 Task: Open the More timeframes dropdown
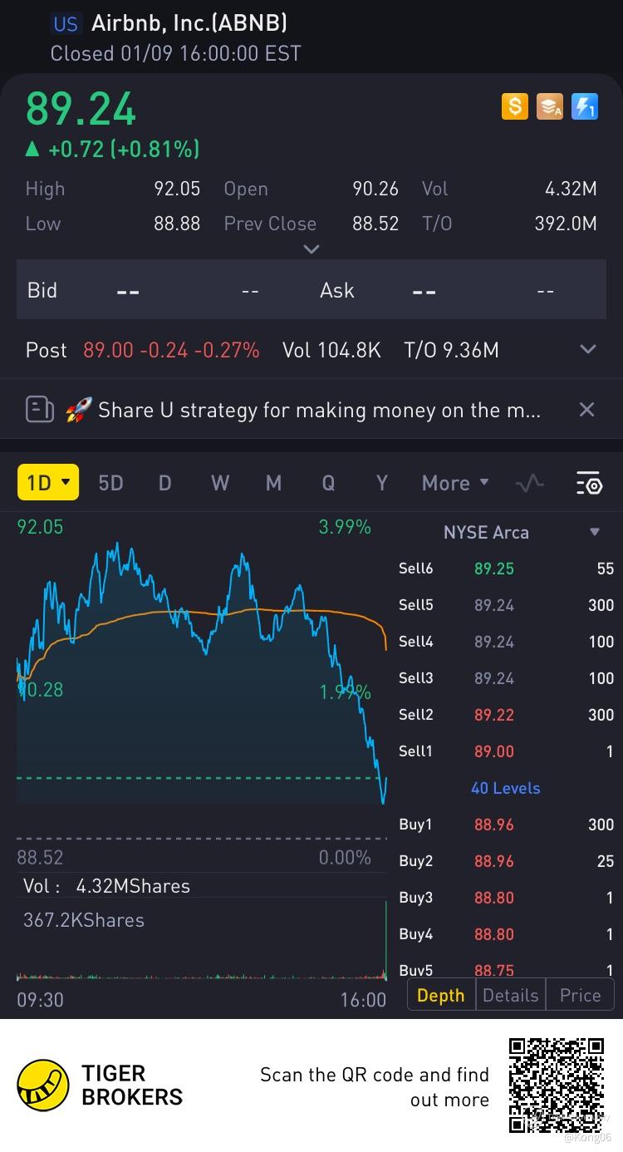pos(455,483)
